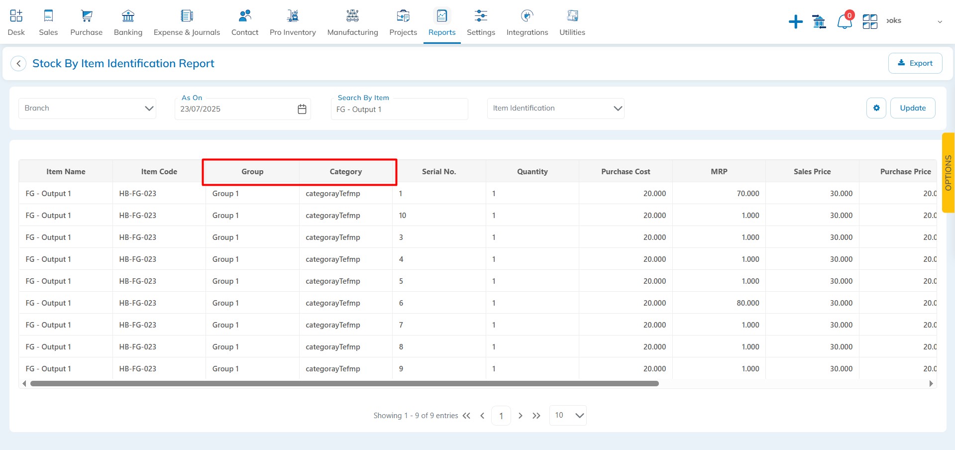
Task: Sort by the Item Name header
Action: (66, 172)
